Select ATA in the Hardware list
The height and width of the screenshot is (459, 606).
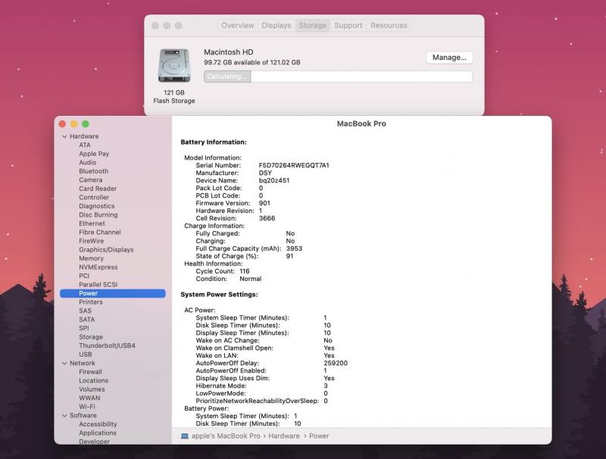(85, 145)
